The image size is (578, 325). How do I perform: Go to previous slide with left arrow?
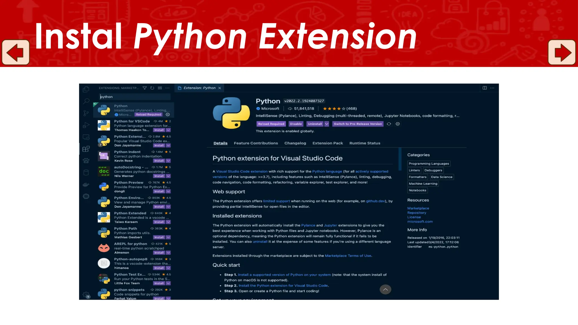[16, 52]
